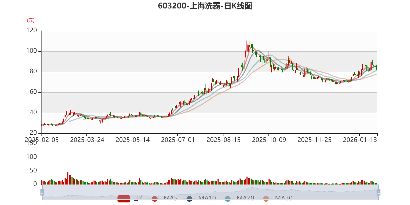Screen dimensions: 410x205
Task: Click the 120 price axis label
Action: pos(32,30)
